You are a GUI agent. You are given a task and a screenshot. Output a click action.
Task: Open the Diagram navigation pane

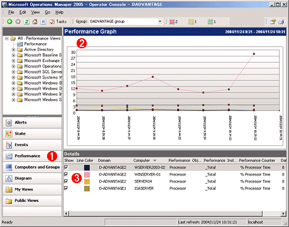[32, 178]
